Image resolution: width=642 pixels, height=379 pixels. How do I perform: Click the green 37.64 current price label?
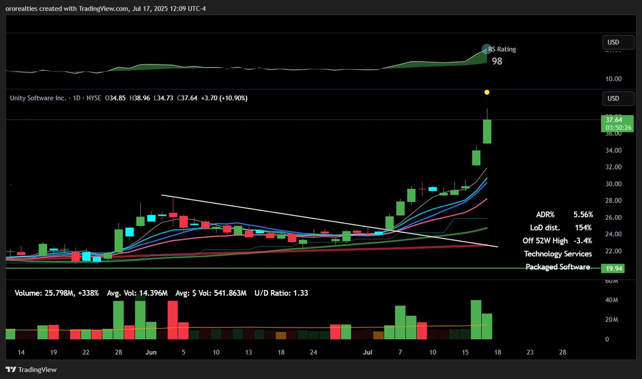click(614, 120)
